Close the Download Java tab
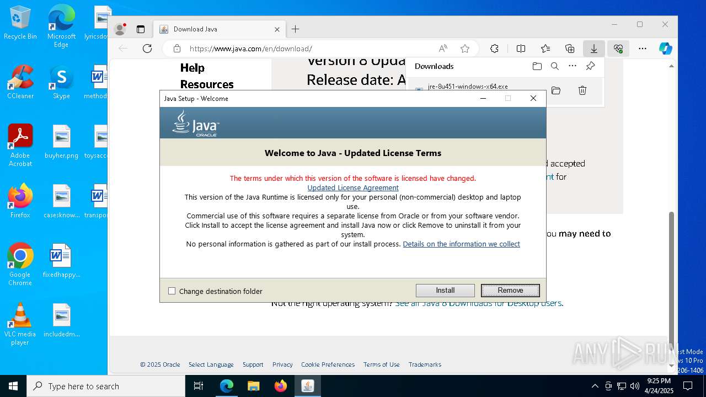Image resolution: width=706 pixels, height=397 pixels. (x=277, y=29)
